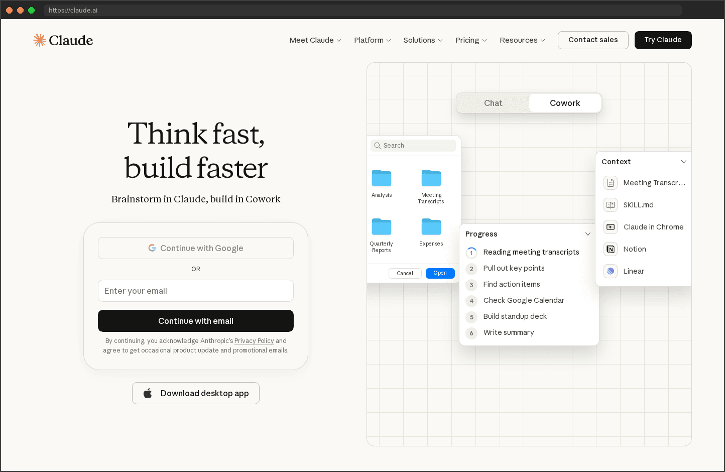
Task: Open the Platform navigation menu
Action: click(372, 40)
